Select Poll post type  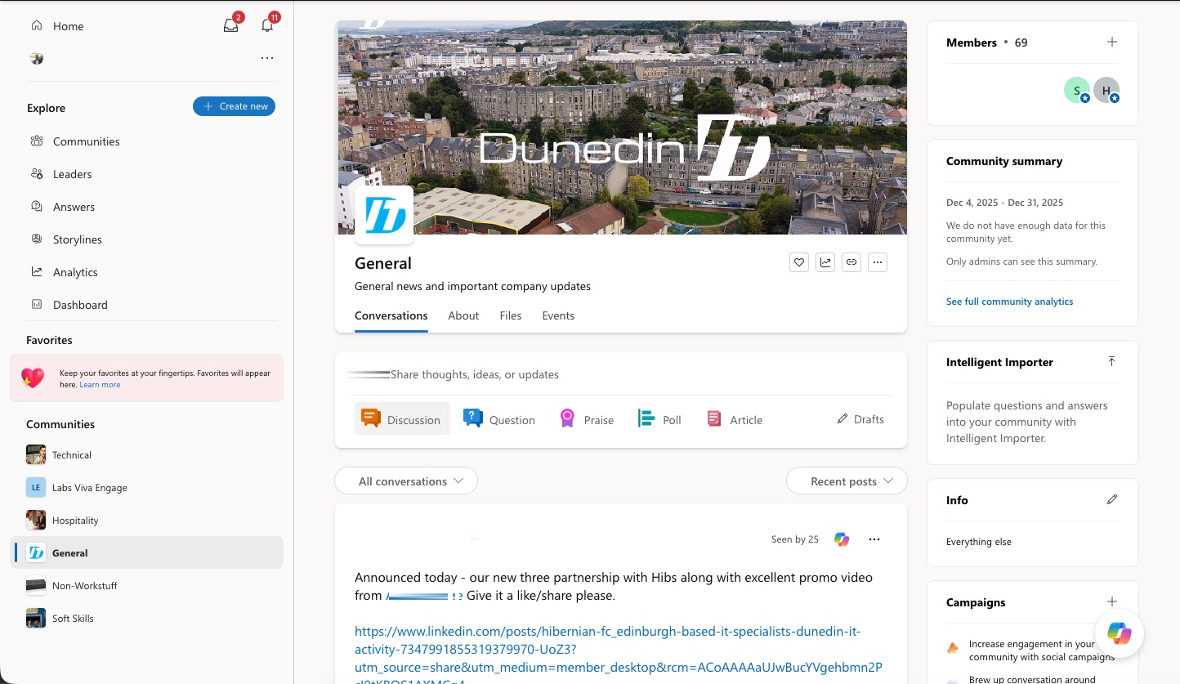(x=659, y=419)
